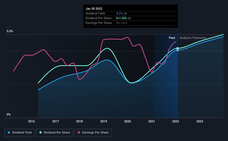This screenshot has width=228, height=141.
Task: Click the pink Earnings Per Share legend dot
Action: click(79, 132)
